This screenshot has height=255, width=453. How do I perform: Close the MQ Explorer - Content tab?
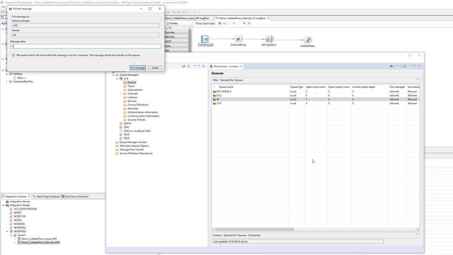pos(241,66)
